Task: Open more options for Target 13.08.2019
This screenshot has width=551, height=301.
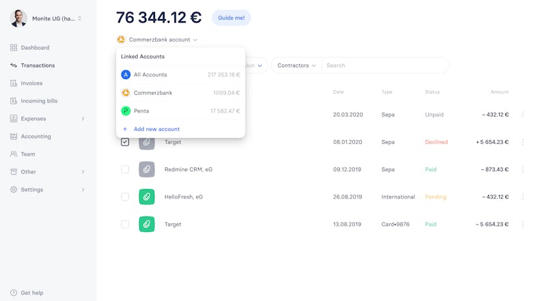Action: click(522, 224)
